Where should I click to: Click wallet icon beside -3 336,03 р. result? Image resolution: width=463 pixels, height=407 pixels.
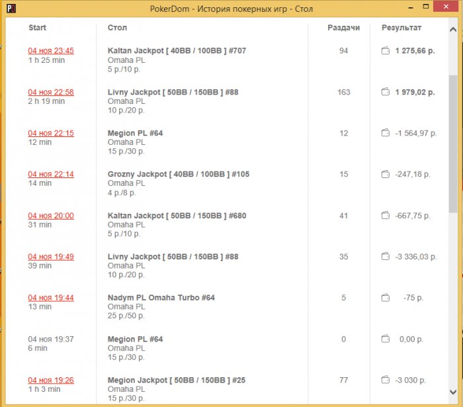tap(386, 256)
